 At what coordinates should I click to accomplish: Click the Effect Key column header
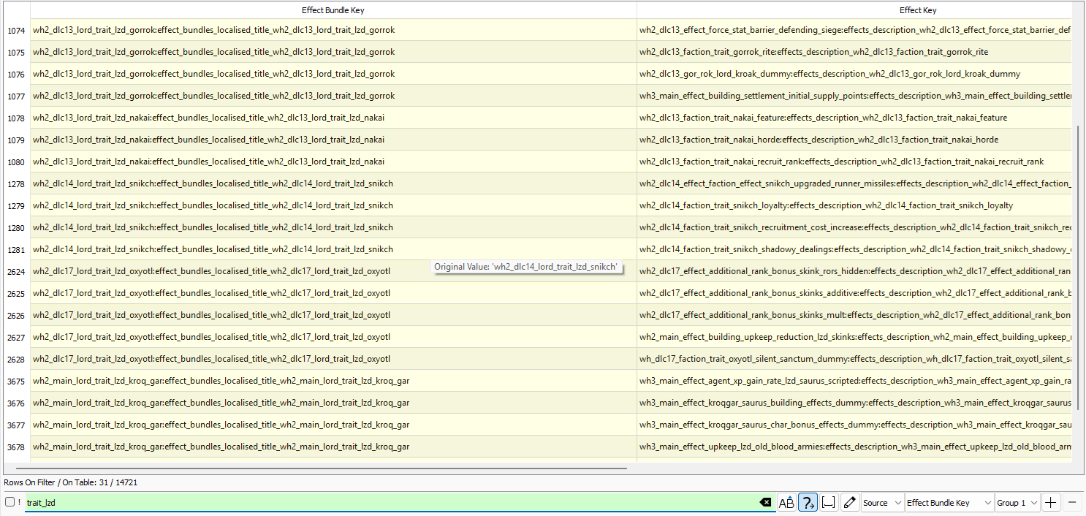point(854,10)
